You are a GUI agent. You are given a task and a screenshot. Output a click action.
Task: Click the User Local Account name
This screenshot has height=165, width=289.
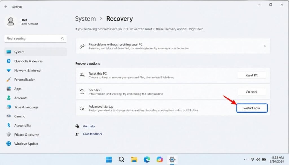[x=29, y=22]
